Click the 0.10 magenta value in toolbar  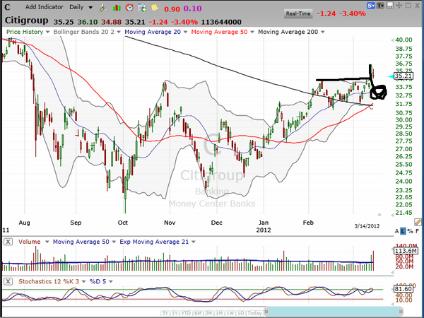[x=192, y=8]
